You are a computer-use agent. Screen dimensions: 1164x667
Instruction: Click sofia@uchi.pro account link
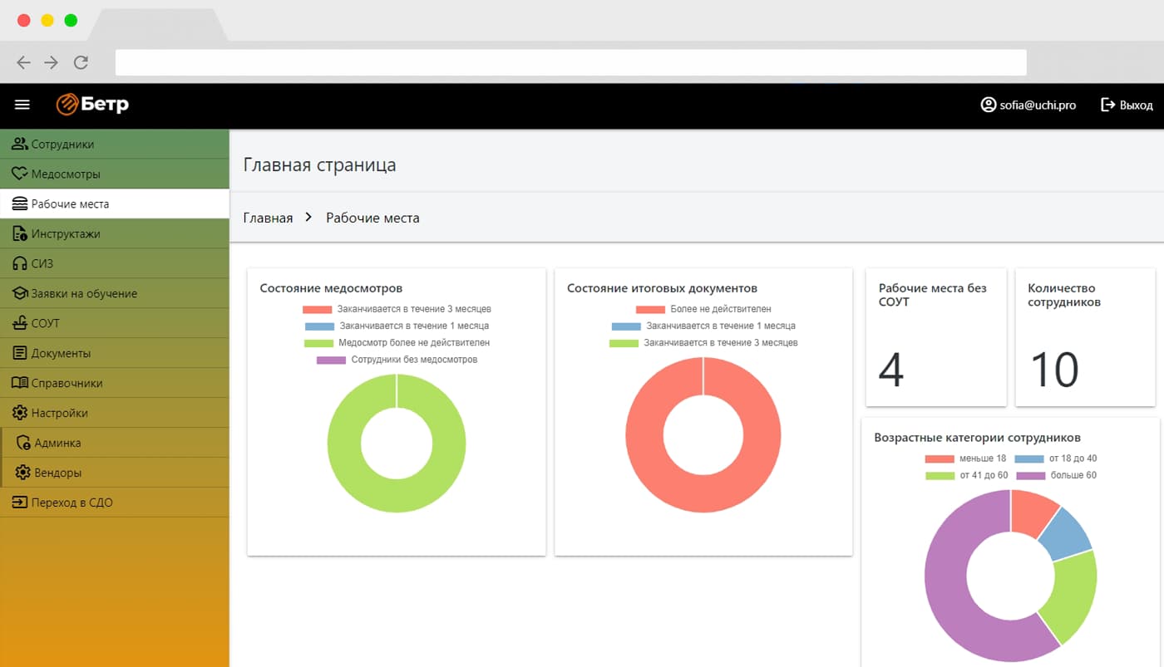click(x=1028, y=105)
